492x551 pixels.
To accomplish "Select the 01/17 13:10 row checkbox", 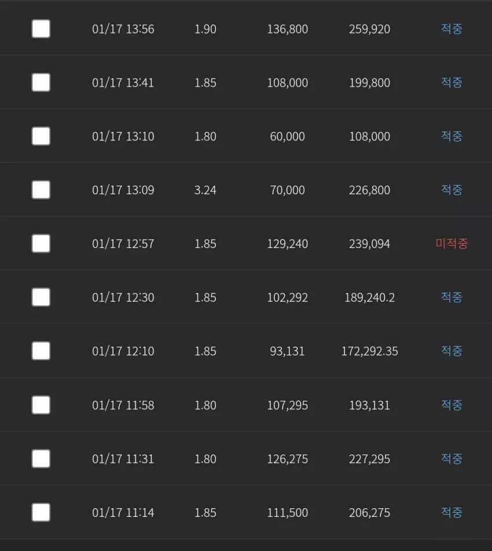I will (x=41, y=136).
